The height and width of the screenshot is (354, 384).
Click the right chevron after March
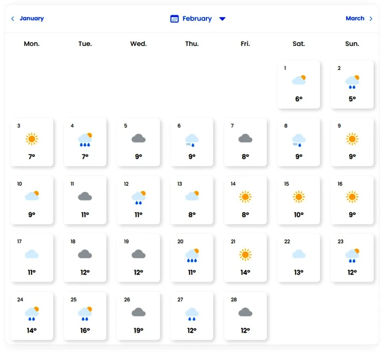click(371, 19)
